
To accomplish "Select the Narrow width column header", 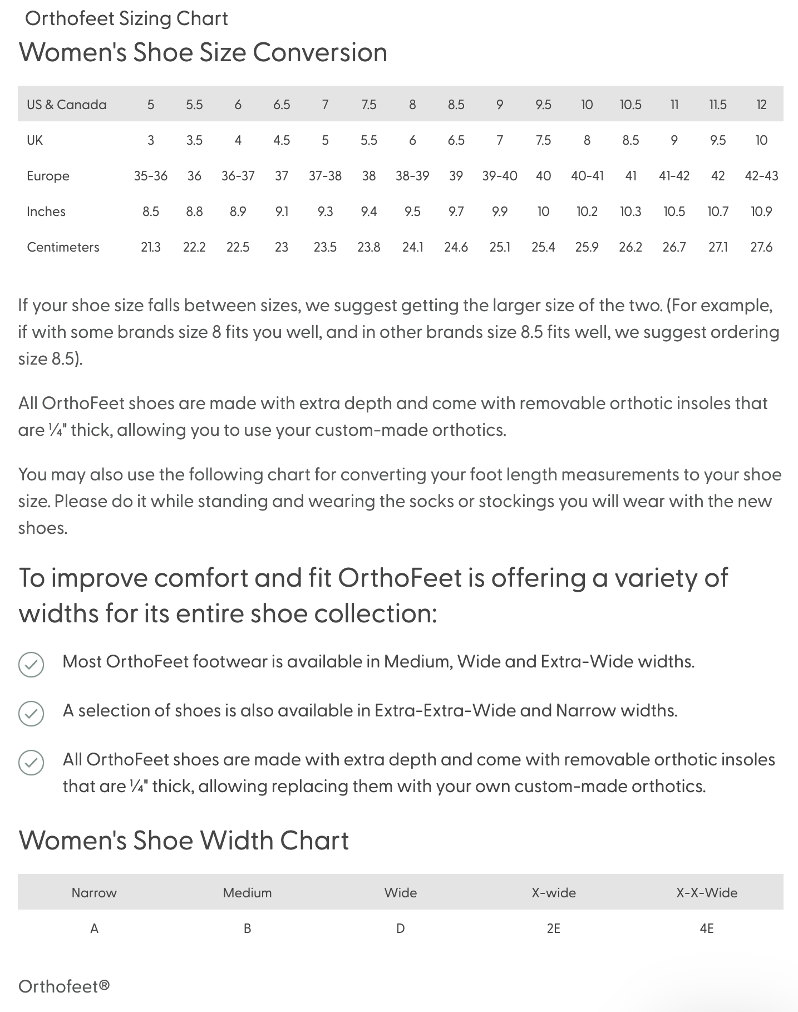I will pyautogui.click(x=94, y=893).
